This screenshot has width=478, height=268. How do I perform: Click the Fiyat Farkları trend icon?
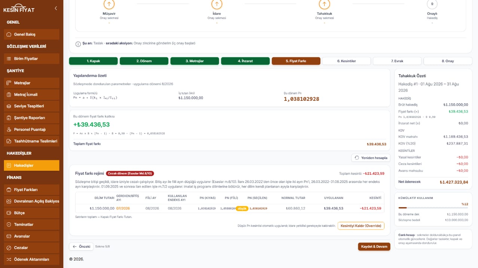[9, 190]
